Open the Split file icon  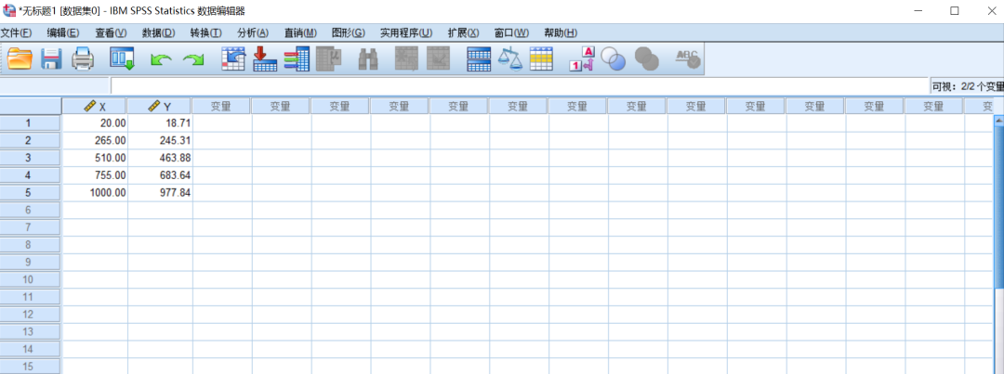pos(479,58)
